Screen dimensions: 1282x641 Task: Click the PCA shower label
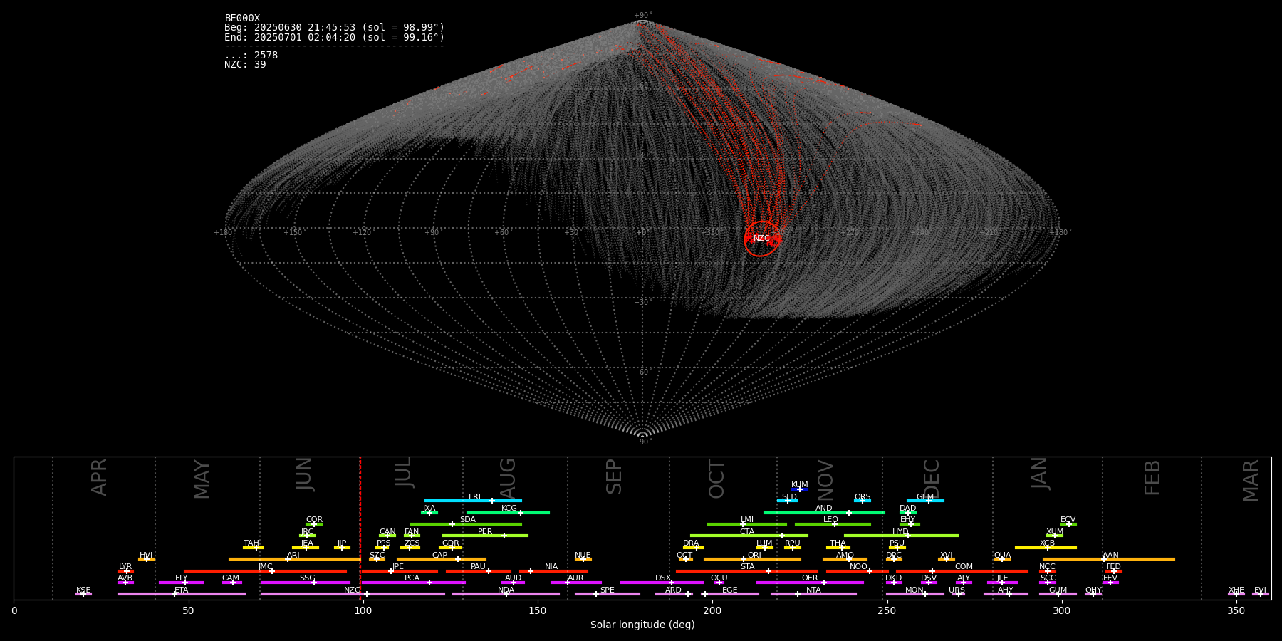tap(412, 578)
